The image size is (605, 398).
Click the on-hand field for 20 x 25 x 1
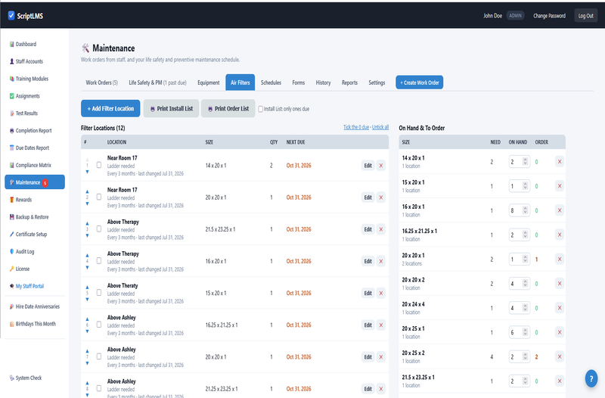(x=520, y=332)
